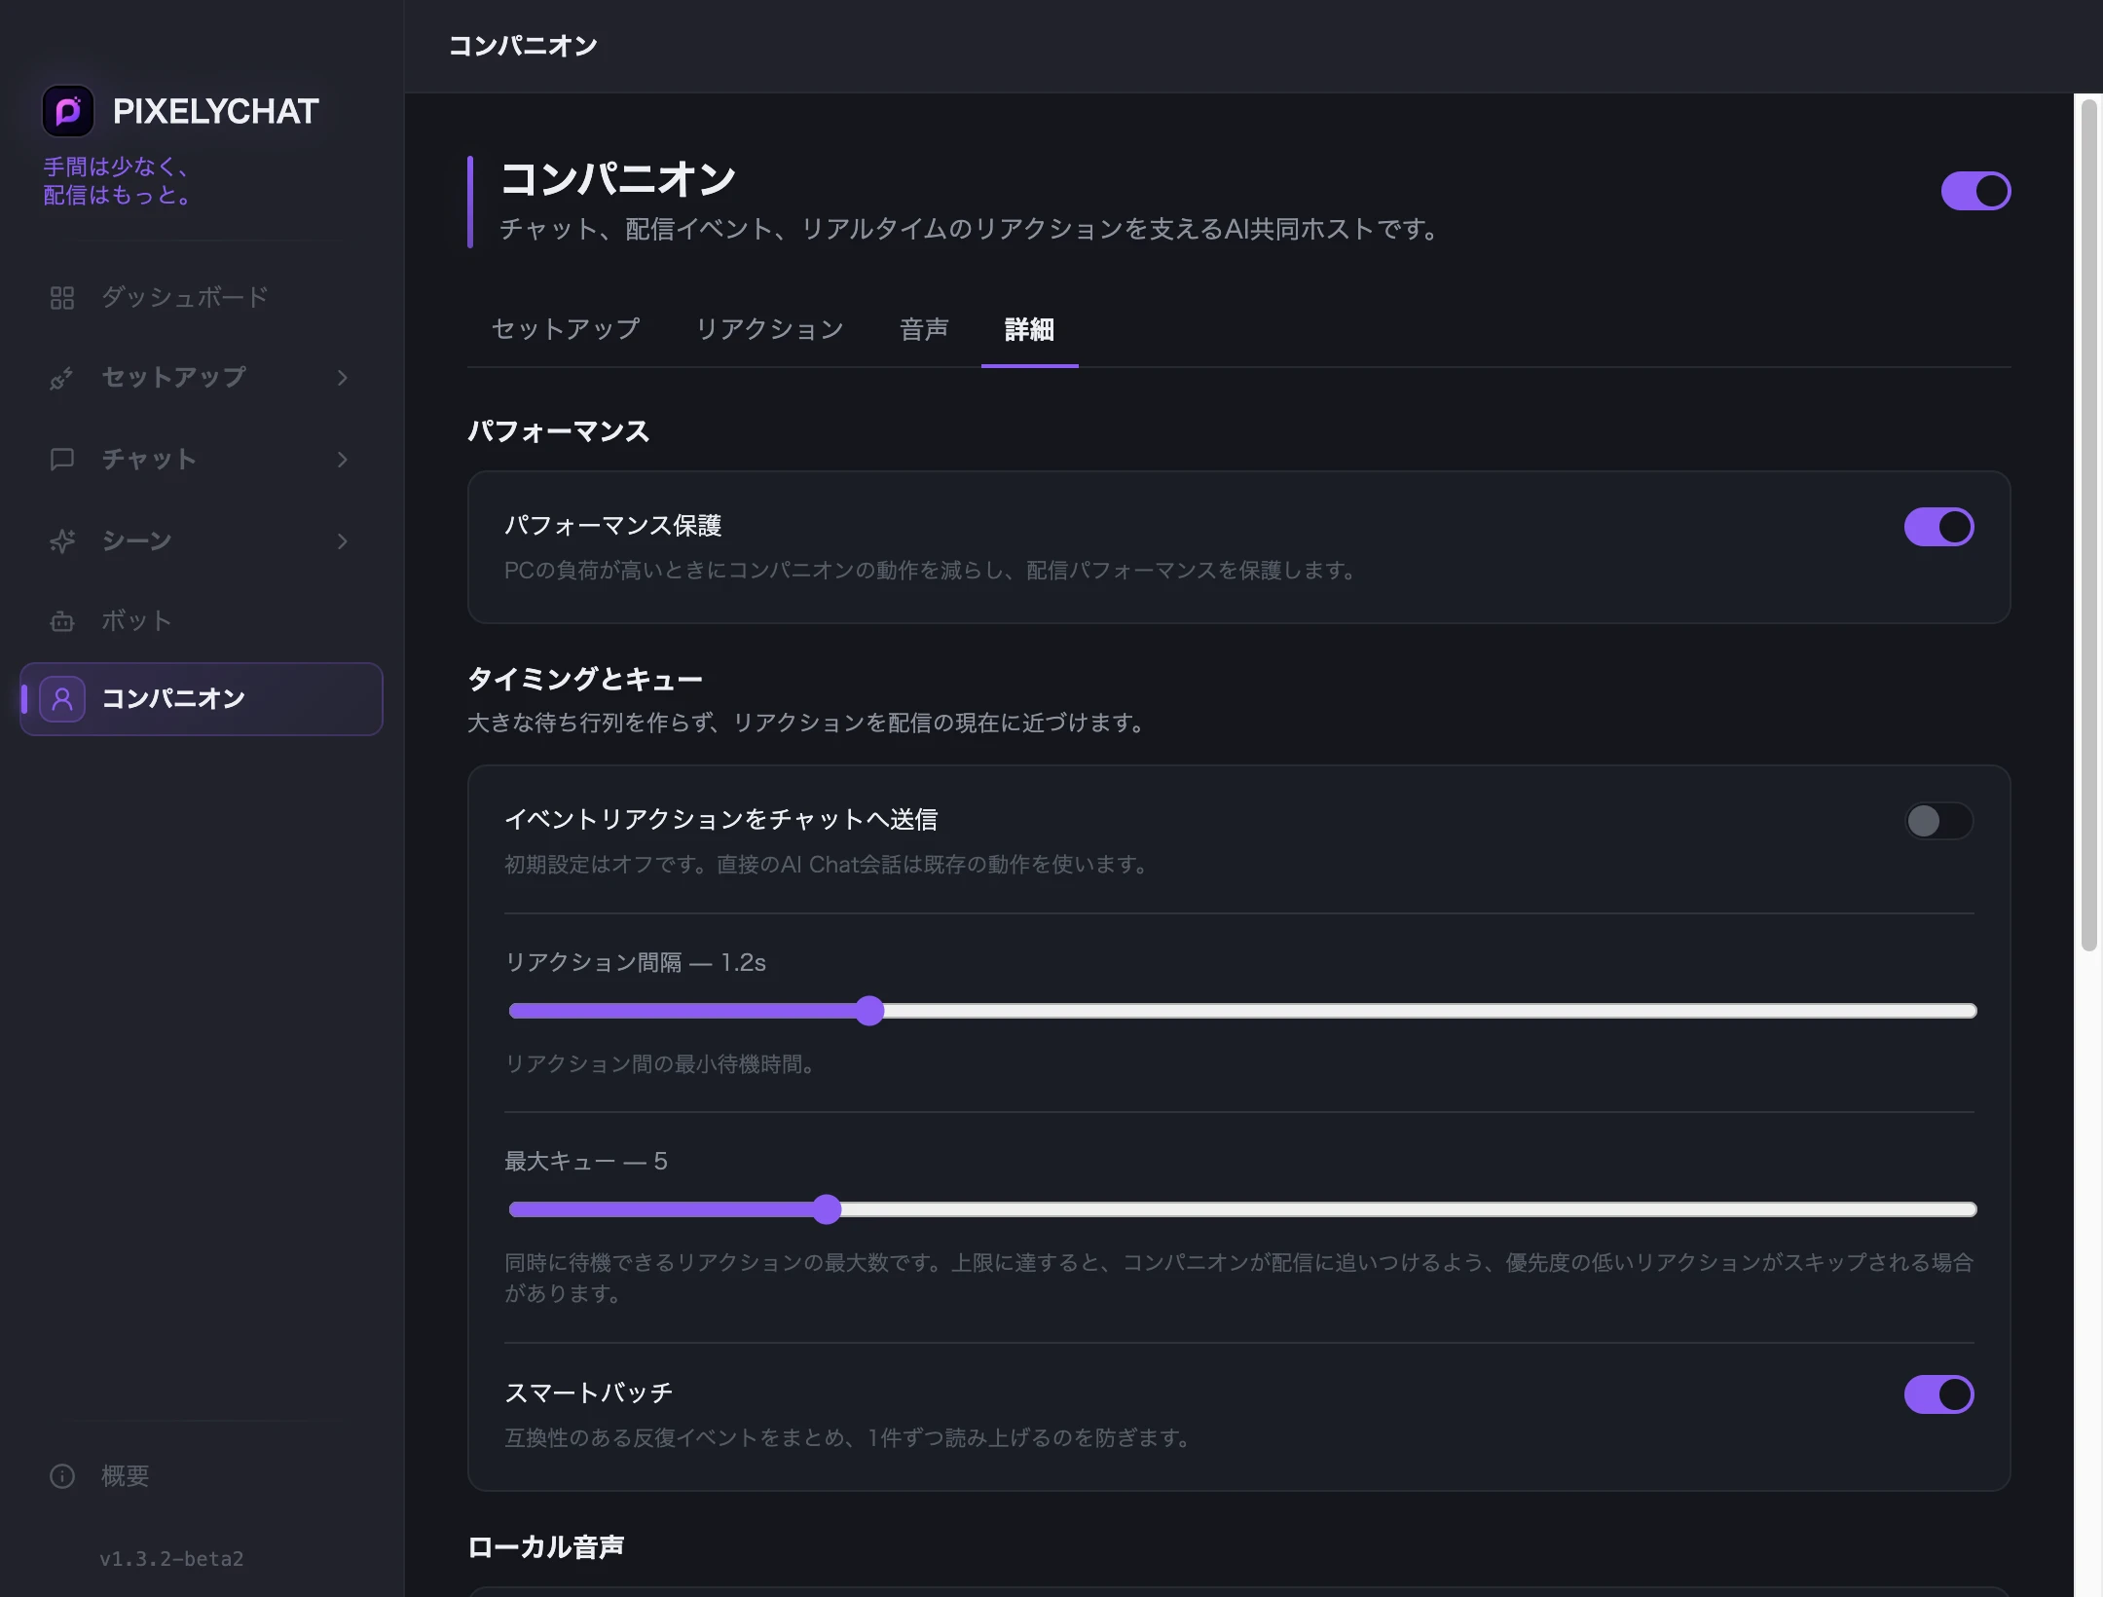This screenshot has width=2103, height=1597.
Task: Select コンパニオン in the sidebar
Action: pos(201,699)
